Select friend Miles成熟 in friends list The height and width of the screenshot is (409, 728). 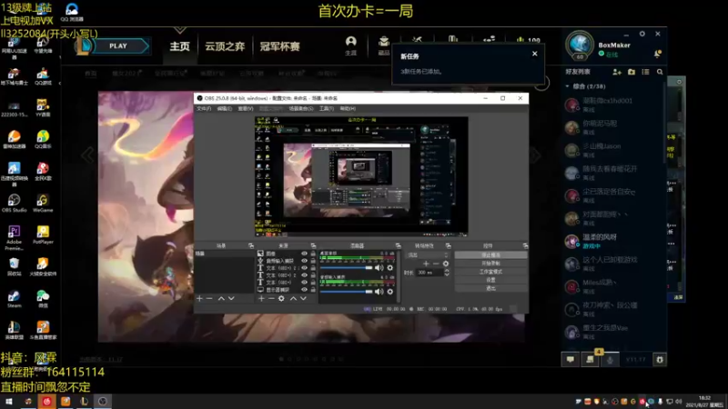point(612,286)
